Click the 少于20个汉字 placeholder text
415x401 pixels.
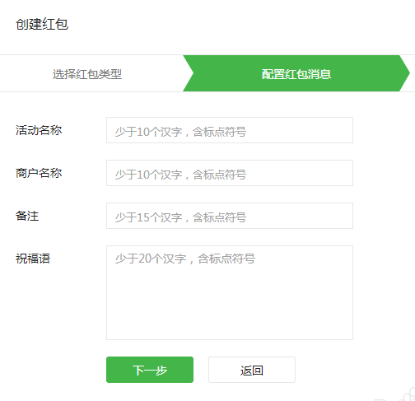151,259
